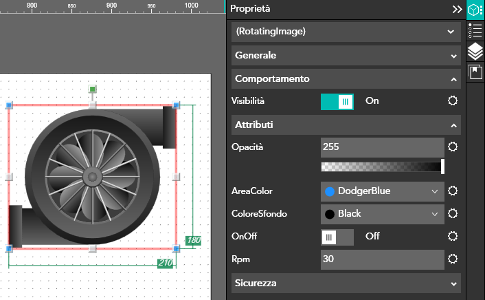Viewport: 485px width, 300px height.
Task: Click the binding icon next to Visibilità
Action: (452, 101)
